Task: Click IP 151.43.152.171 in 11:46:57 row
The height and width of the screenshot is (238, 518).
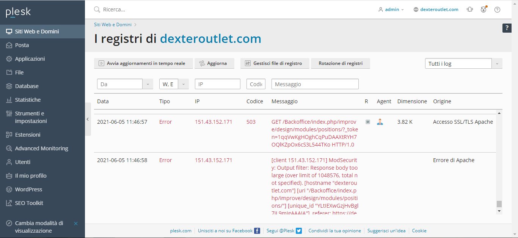Action: [x=213, y=122]
